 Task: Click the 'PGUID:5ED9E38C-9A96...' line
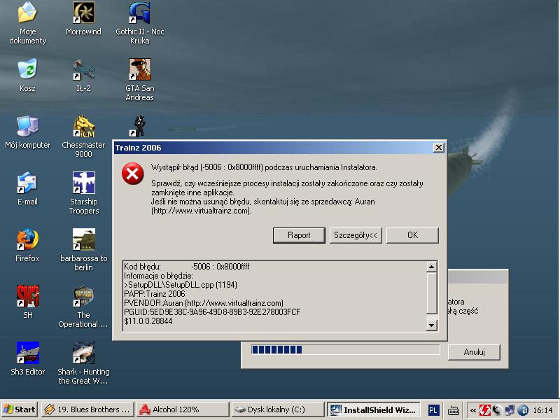pyautogui.click(x=212, y=311)
